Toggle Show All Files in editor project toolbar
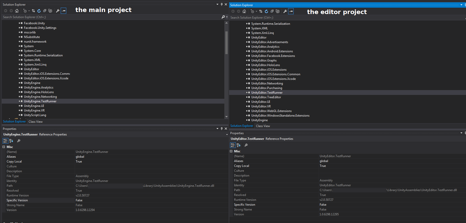The image size is (466, 223). [278, 11]
